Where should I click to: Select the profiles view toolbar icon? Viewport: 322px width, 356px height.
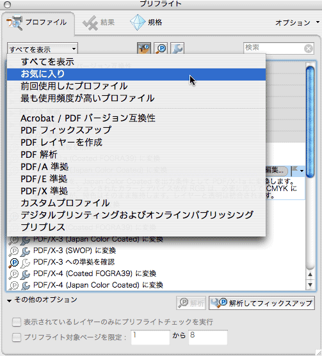coord(144,49)
